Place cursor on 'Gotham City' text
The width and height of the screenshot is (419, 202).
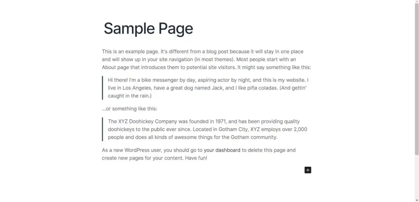232,129
